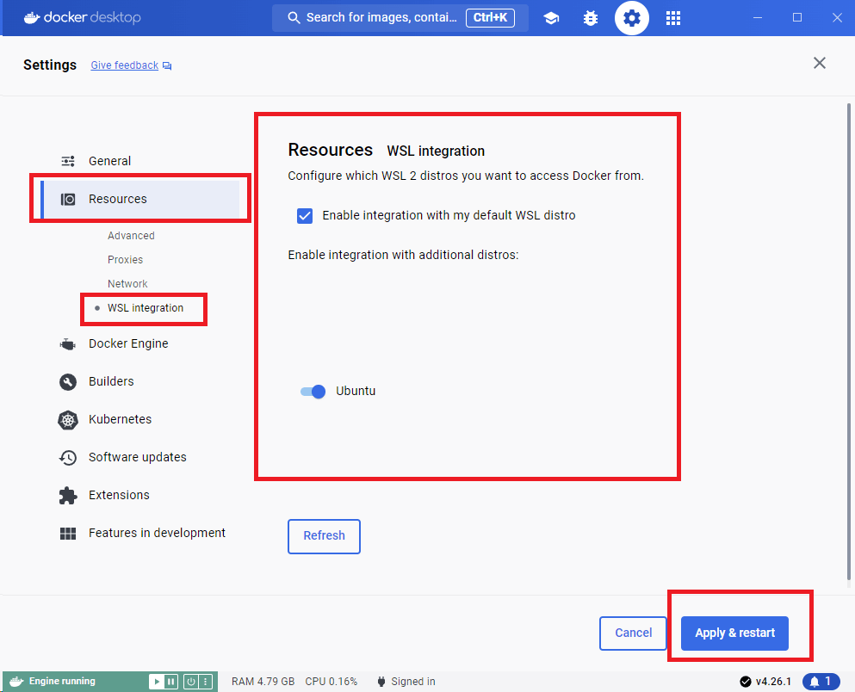This screenshot has width=855, height=692.
Task: Open Docker Engine settings
Action: tap(128, 343)
